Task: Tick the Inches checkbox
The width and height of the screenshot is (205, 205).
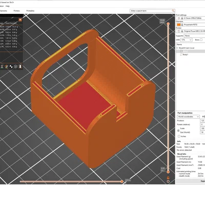Action: [x=179, y=136]
